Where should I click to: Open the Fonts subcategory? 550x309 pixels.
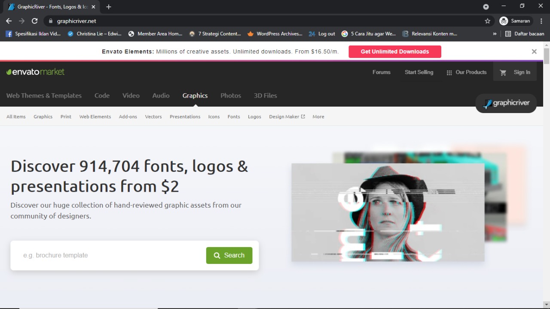pos(234,116)
